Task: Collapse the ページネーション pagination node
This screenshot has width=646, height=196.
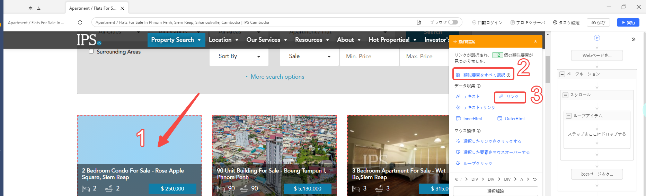Action: click(562, 74)
